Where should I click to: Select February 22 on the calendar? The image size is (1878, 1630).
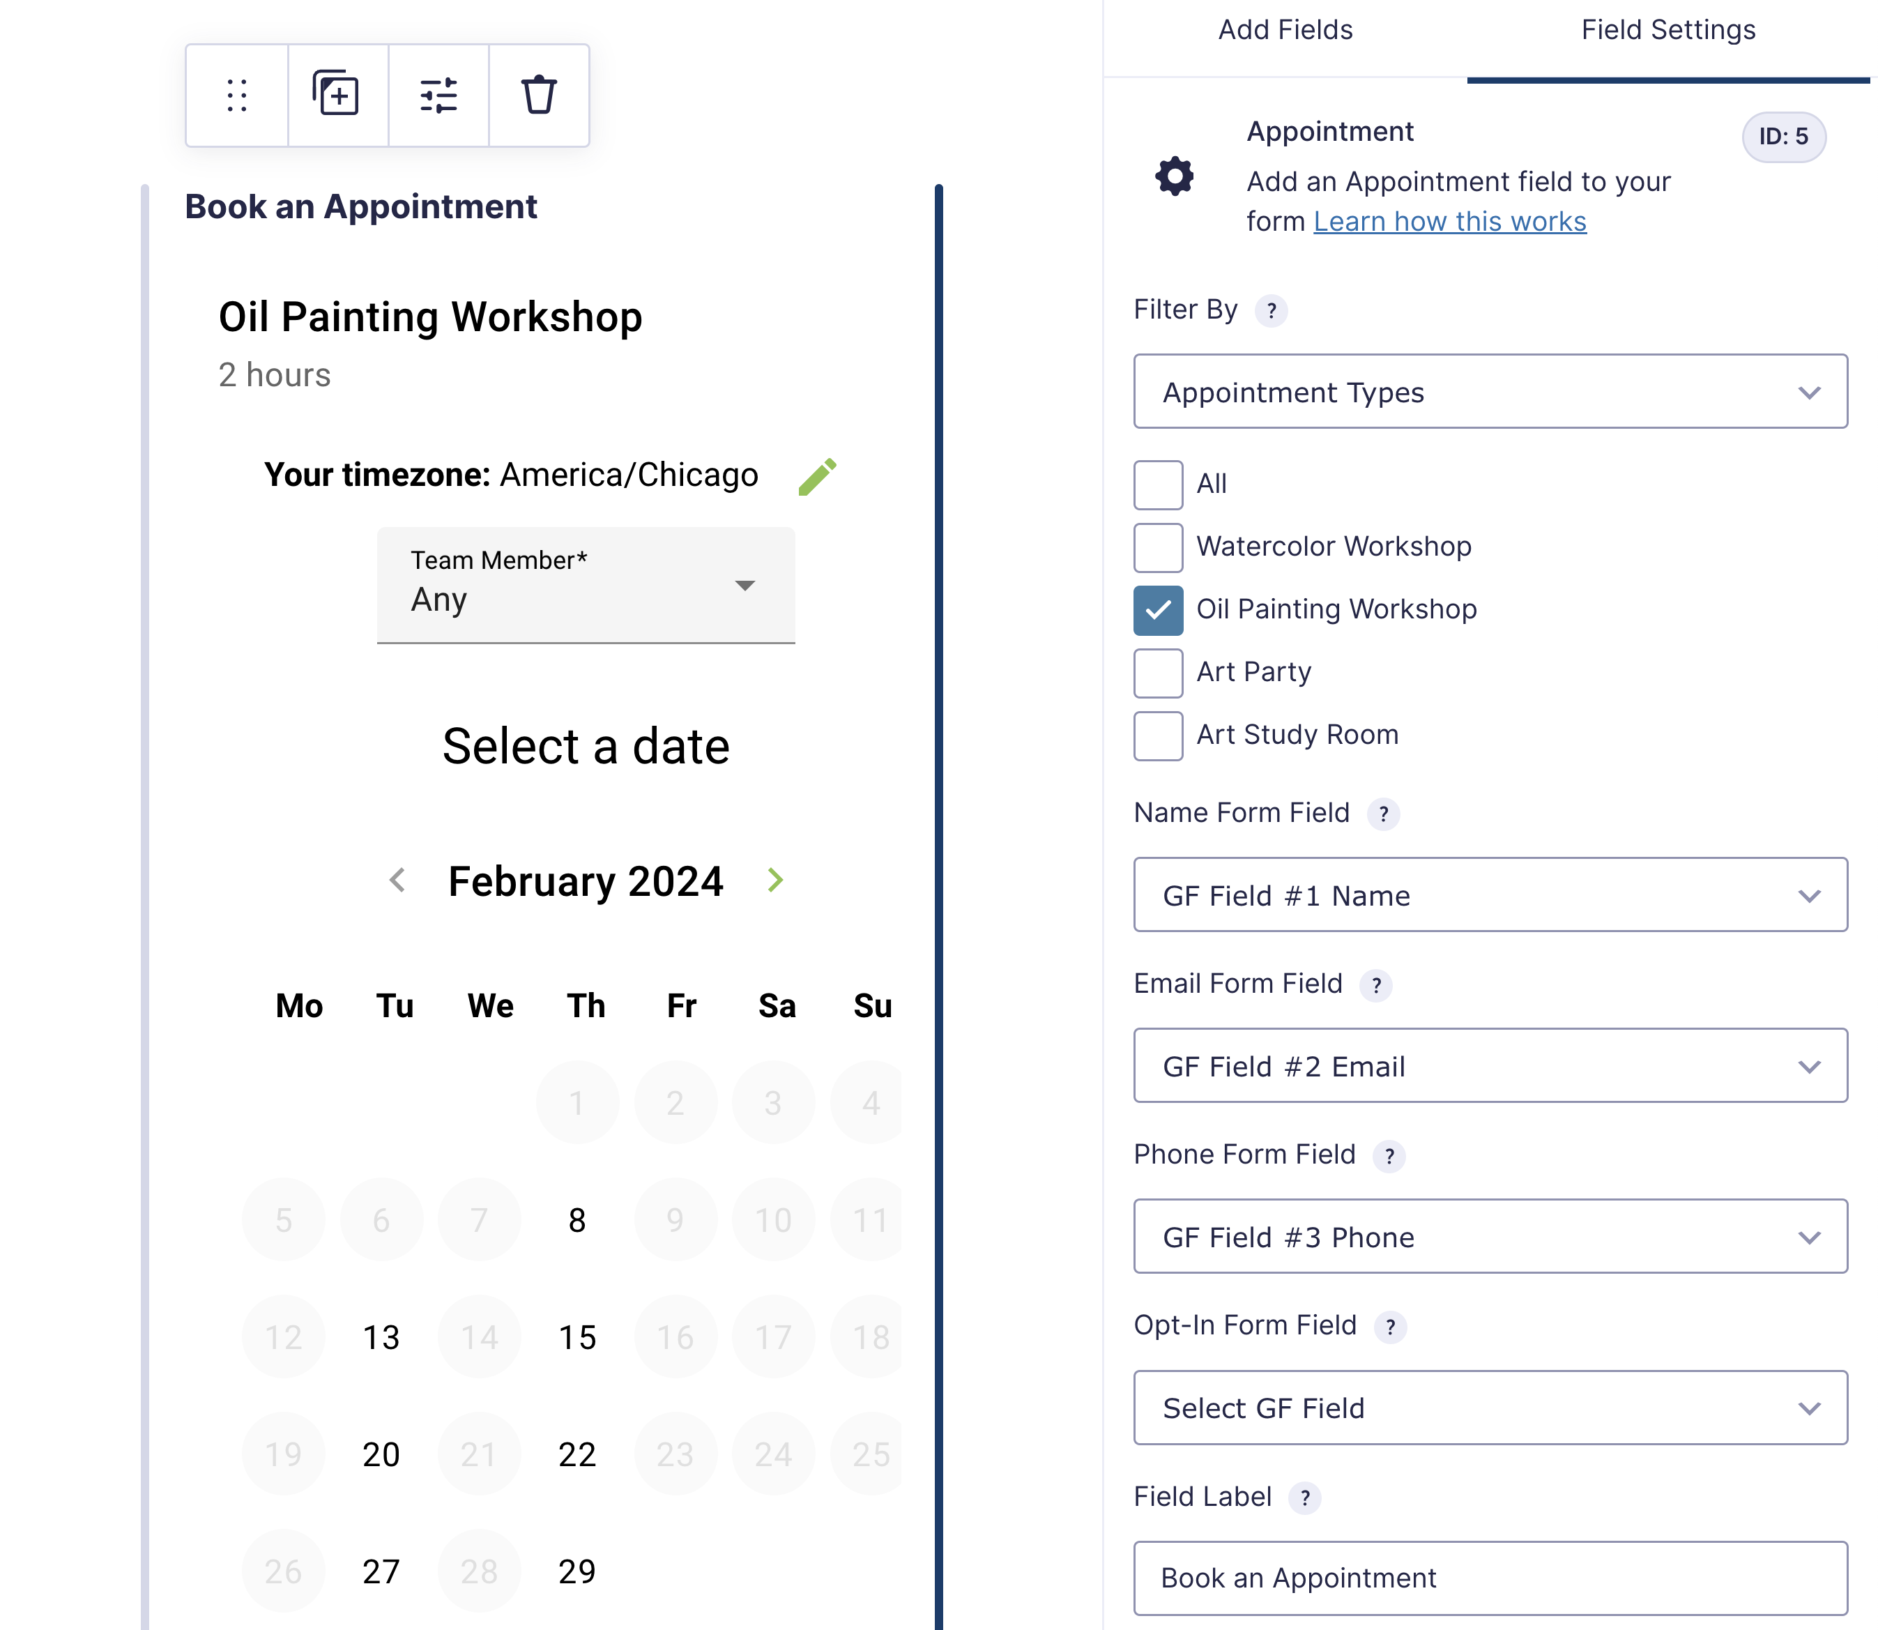(577, 1454)
